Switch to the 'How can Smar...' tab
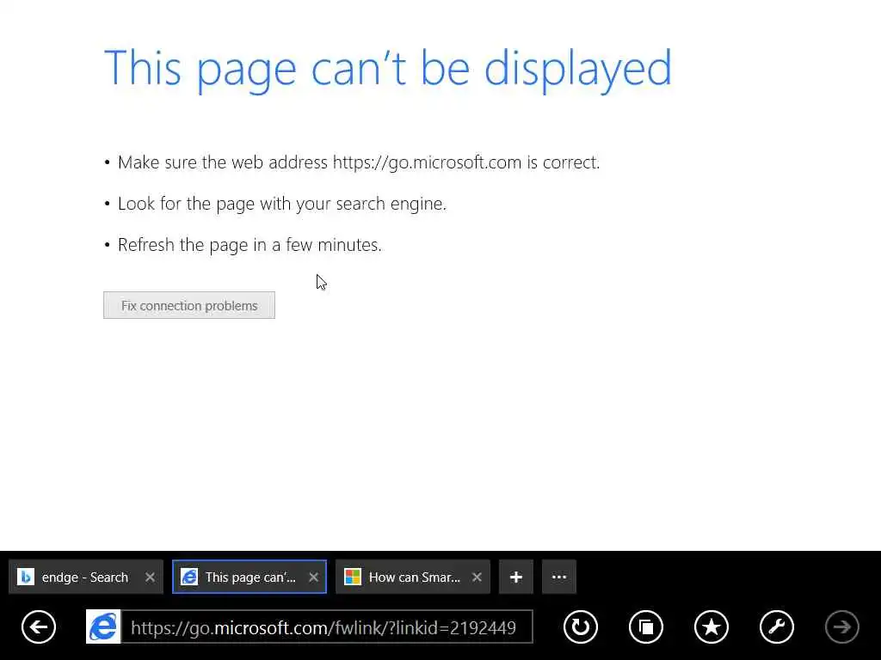Screen dimensions: 881x660 point(413,577)
